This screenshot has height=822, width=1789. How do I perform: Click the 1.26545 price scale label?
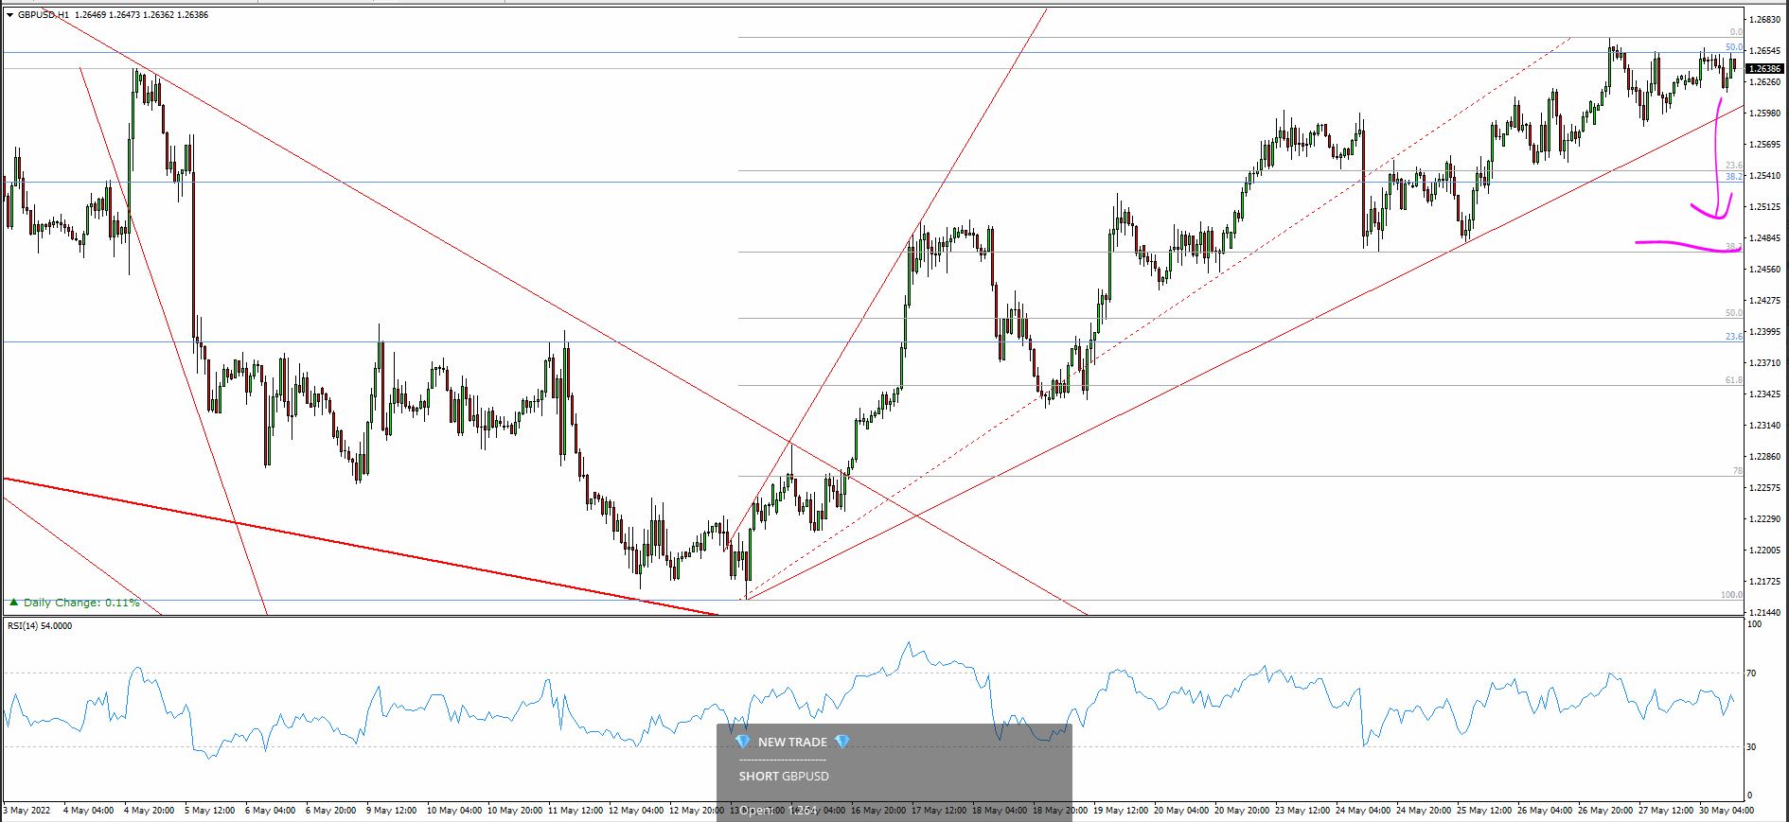coord(1766,51)
